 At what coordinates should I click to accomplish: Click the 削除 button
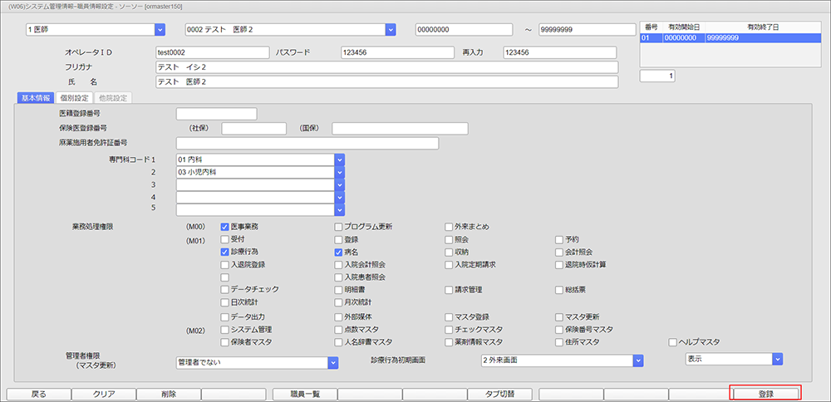[169, 394]
